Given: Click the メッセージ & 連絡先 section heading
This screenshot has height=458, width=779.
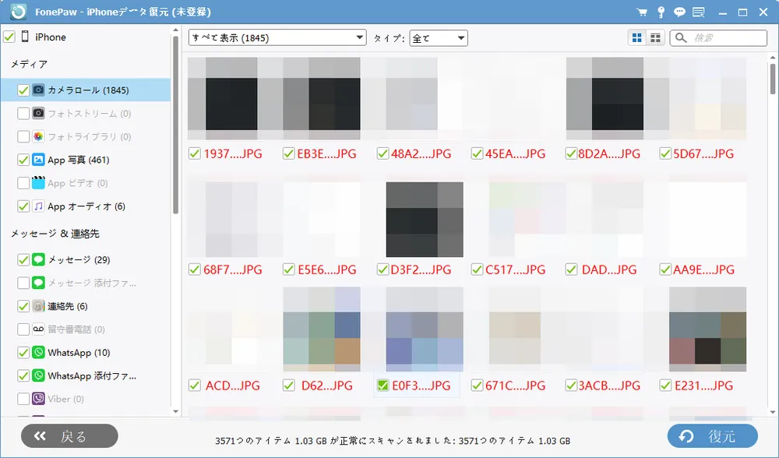Looking at the screenshot, I should coord(55,234).
